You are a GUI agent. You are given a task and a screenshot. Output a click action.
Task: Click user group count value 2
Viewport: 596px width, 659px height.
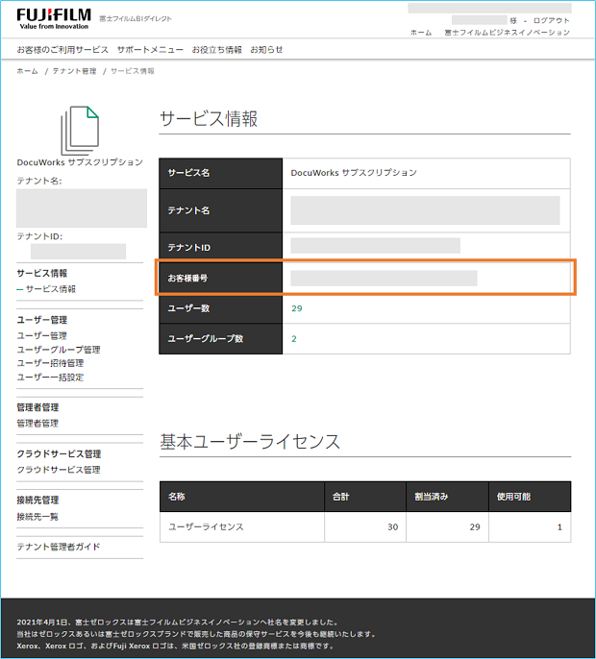click(x=294, y=339)
